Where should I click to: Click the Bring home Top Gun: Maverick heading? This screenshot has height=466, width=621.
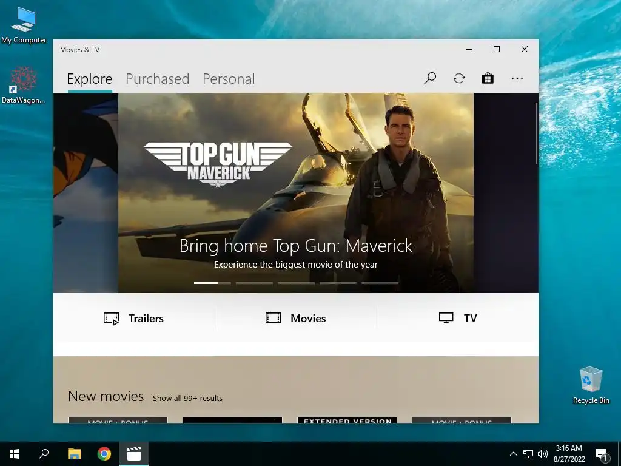(x=296, y=246)
